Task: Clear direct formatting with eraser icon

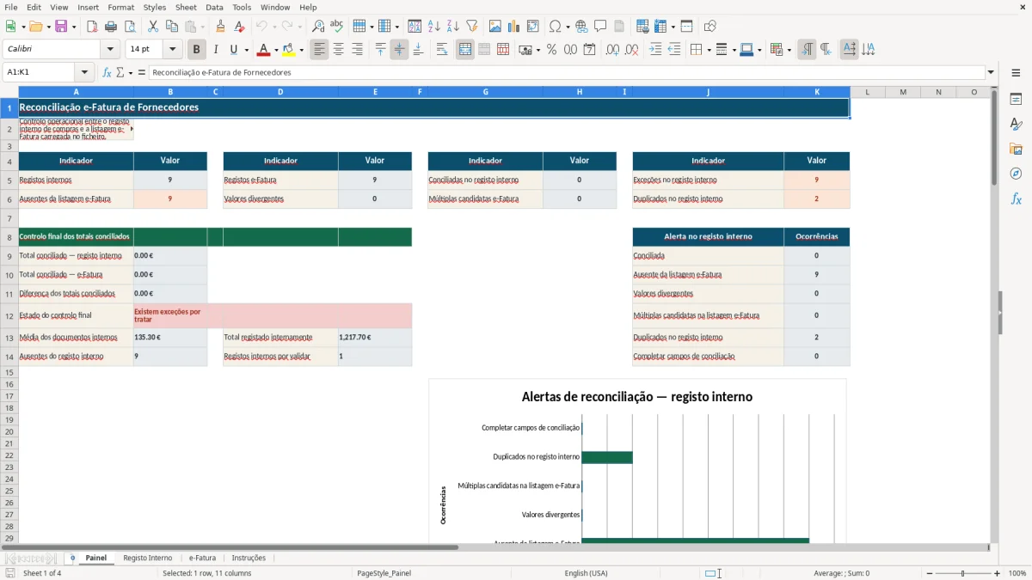Action: (239, 27)
